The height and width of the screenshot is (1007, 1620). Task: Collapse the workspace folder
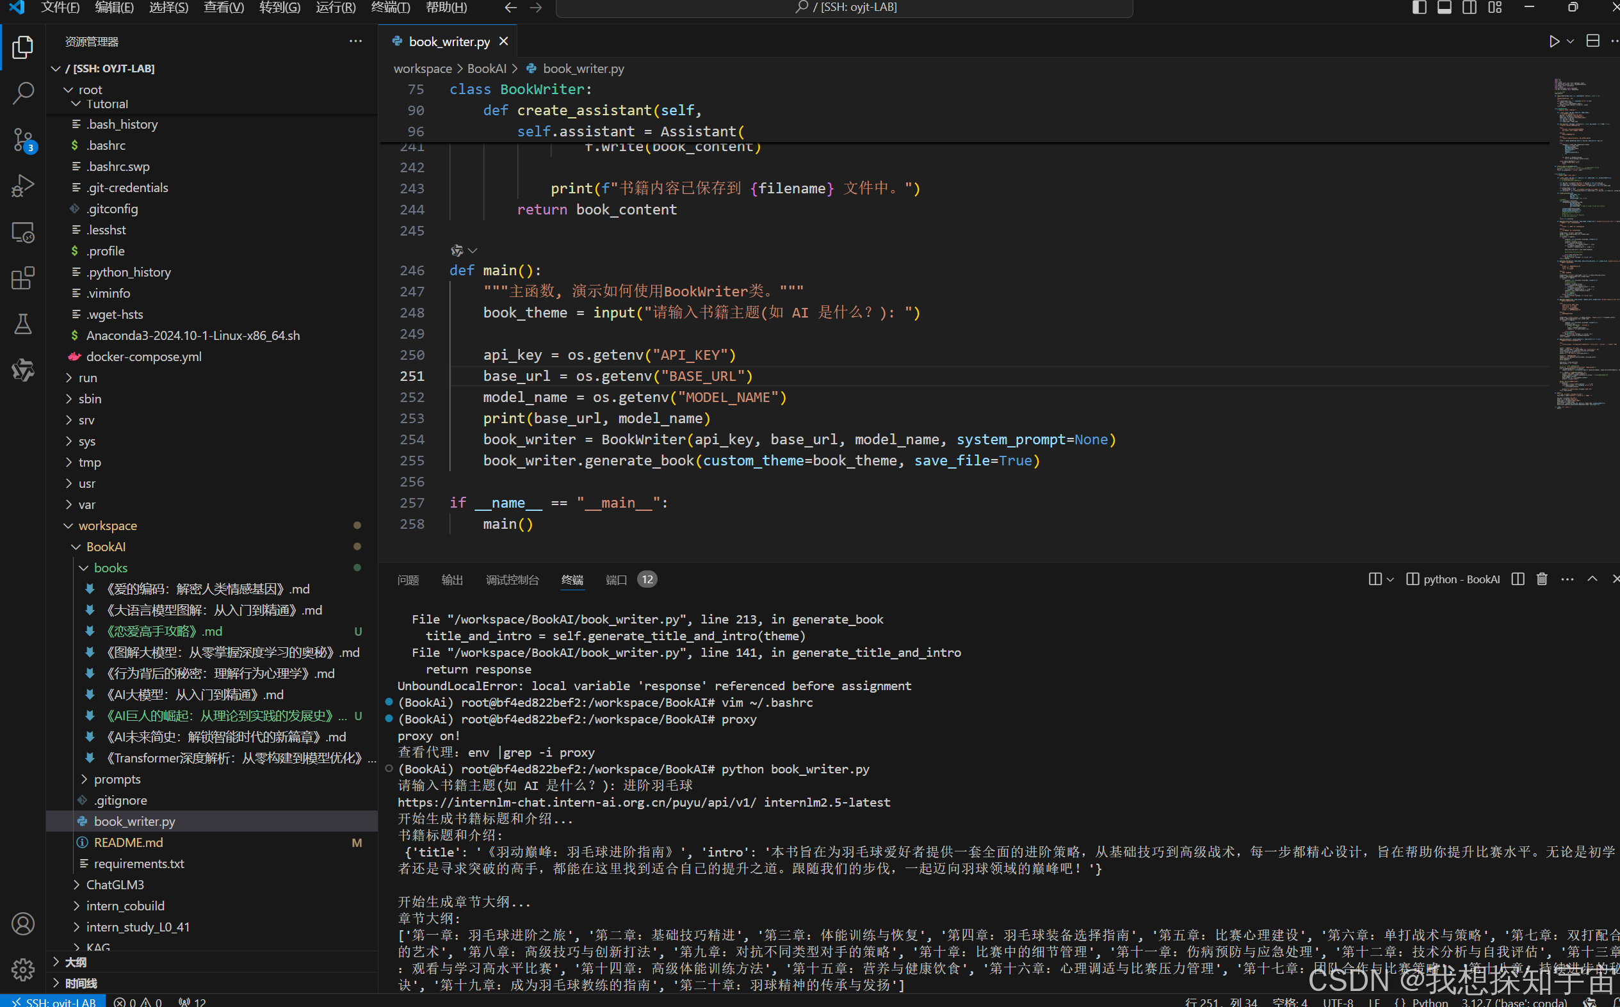tap(68, 526)
